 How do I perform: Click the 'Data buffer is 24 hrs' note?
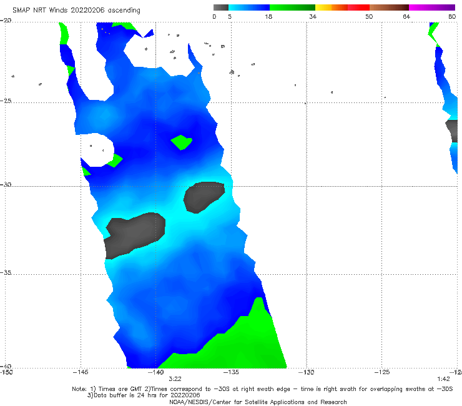144,395
